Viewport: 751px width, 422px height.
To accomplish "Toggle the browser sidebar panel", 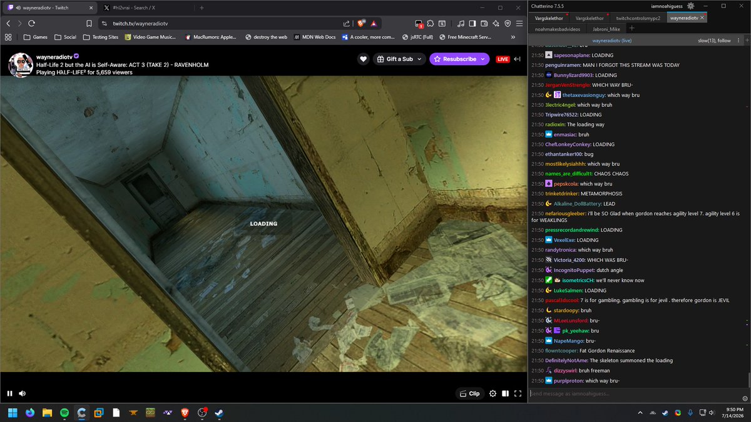I will pos(473,23).
